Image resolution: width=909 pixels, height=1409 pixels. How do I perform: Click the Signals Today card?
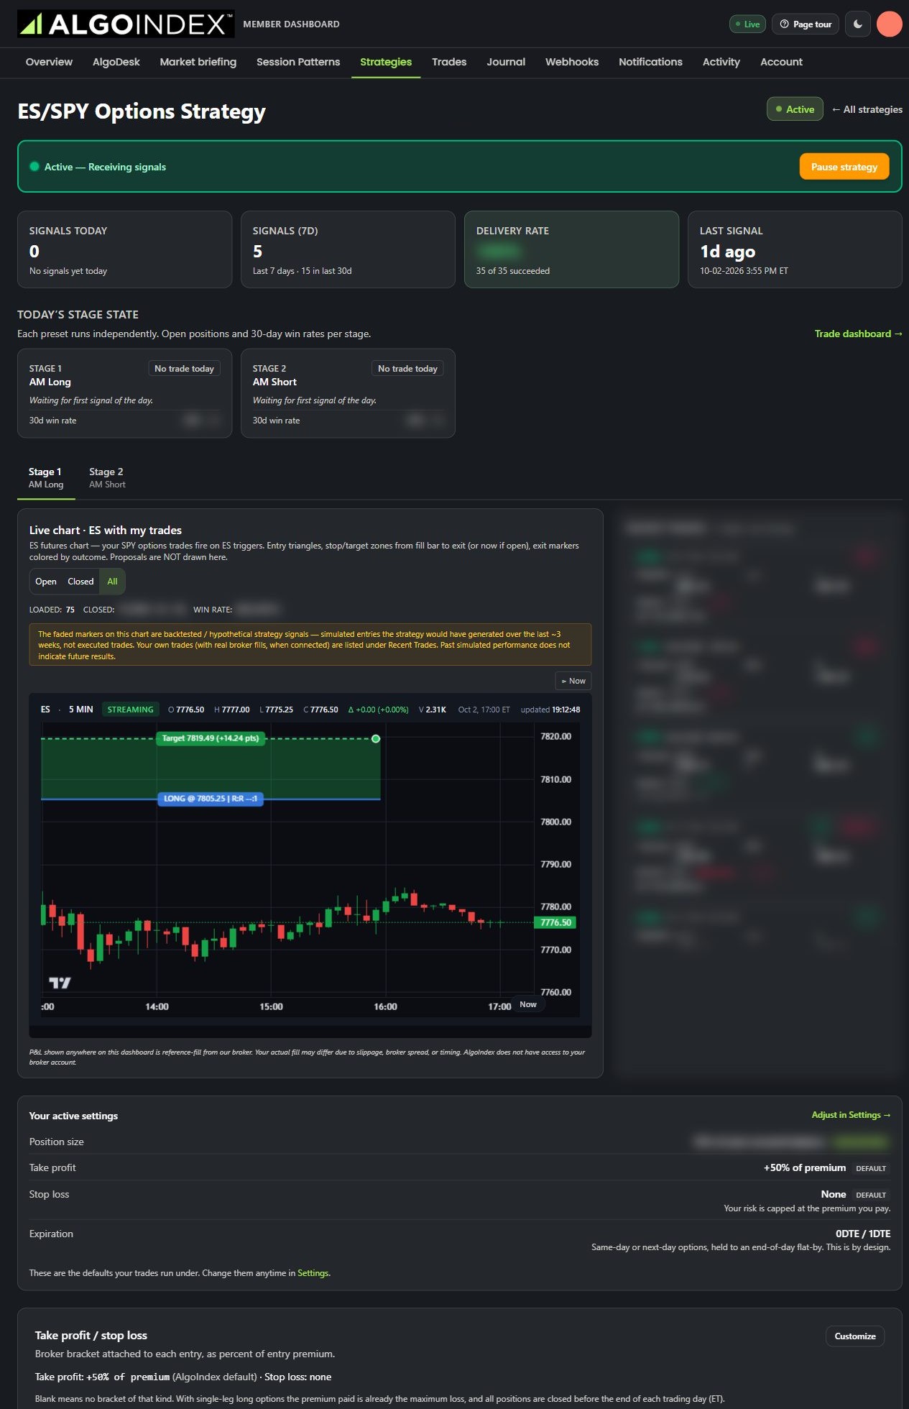pyautogui.click(x=124, y=249)
